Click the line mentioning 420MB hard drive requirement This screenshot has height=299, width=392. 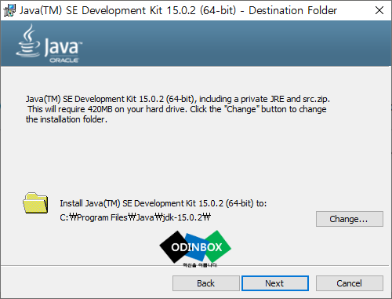pyautogui.click(x=177, y=109)
